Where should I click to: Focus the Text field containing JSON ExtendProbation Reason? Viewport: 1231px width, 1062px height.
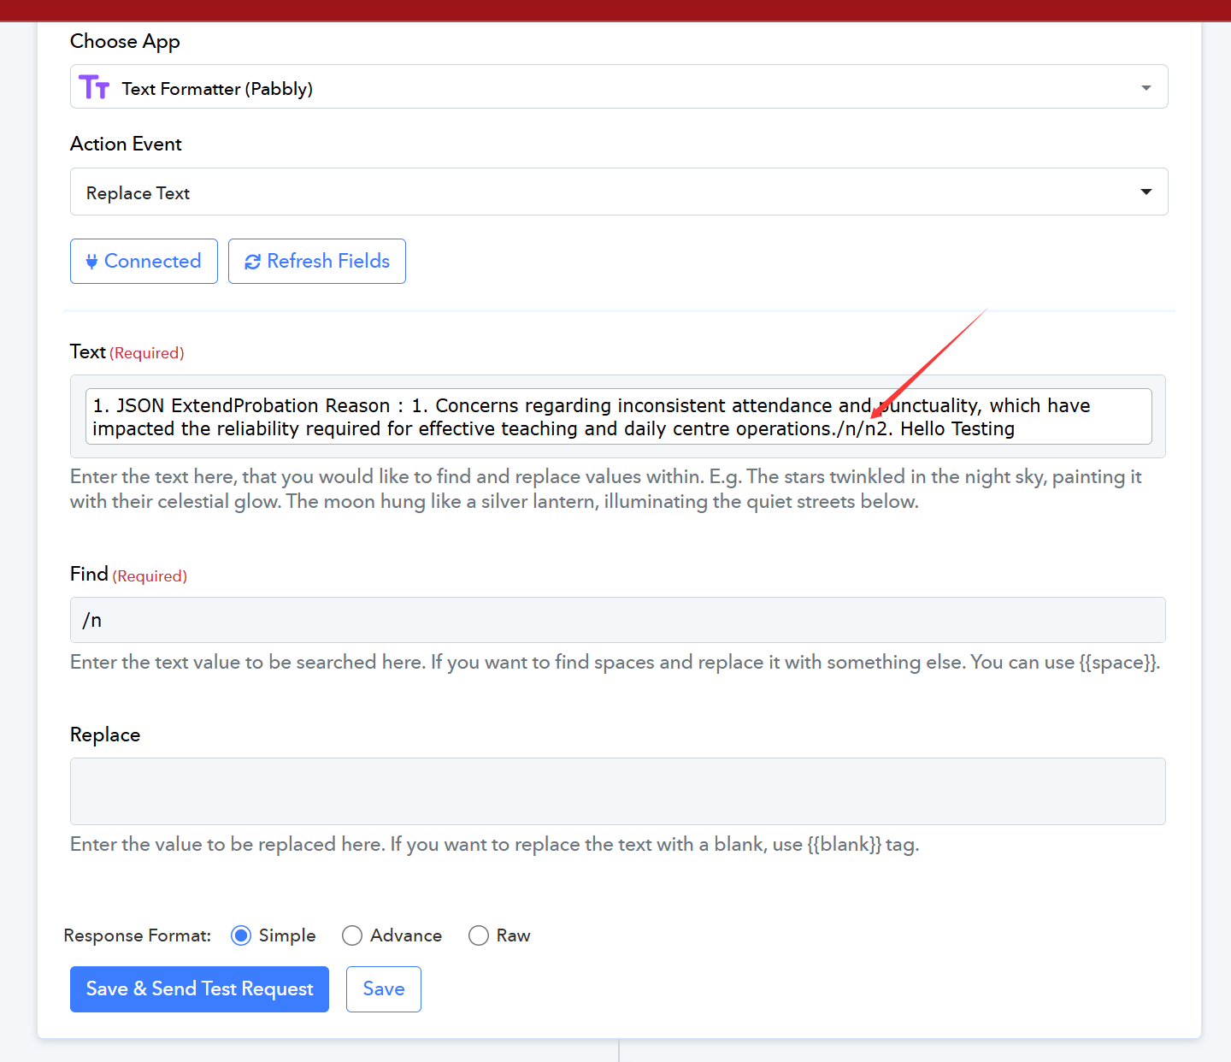click(617, 417)
